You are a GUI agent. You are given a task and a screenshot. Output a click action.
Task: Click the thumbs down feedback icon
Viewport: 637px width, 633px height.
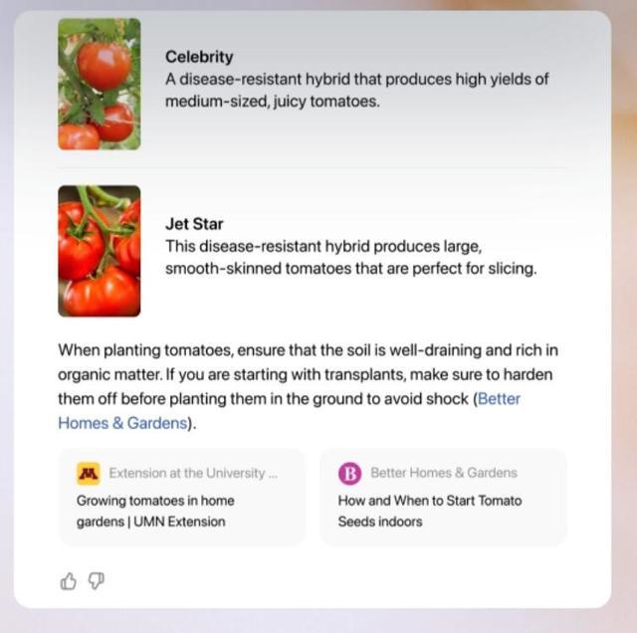(x=97, y=581)
